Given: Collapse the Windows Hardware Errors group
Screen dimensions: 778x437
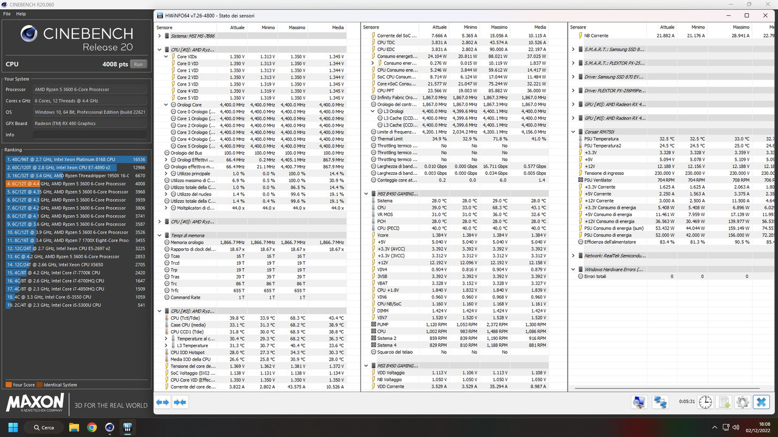Looking at the screenshot, I should [x=573, y=269].
